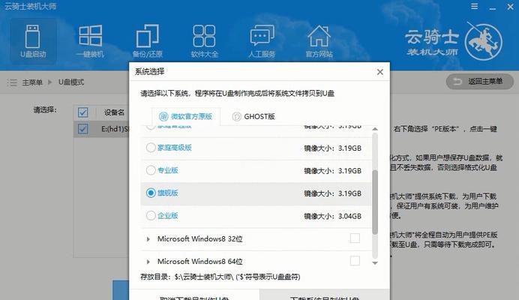Image resolution: width=519 pixels, height=300 pixels.
Task: Check the Microsoft Windows8 64位 checkbox
Action: [355, 261]
